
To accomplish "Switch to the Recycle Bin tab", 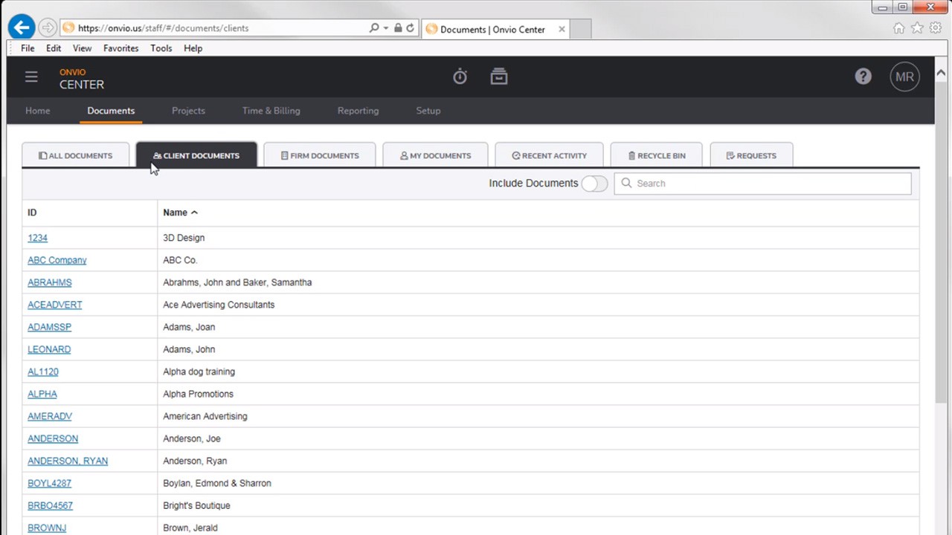I will click(656, 156).
